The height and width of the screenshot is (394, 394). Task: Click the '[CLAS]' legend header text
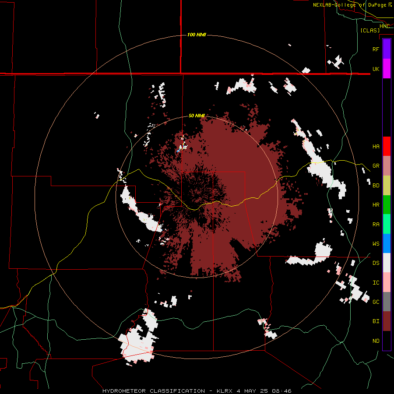coord(370,30)
